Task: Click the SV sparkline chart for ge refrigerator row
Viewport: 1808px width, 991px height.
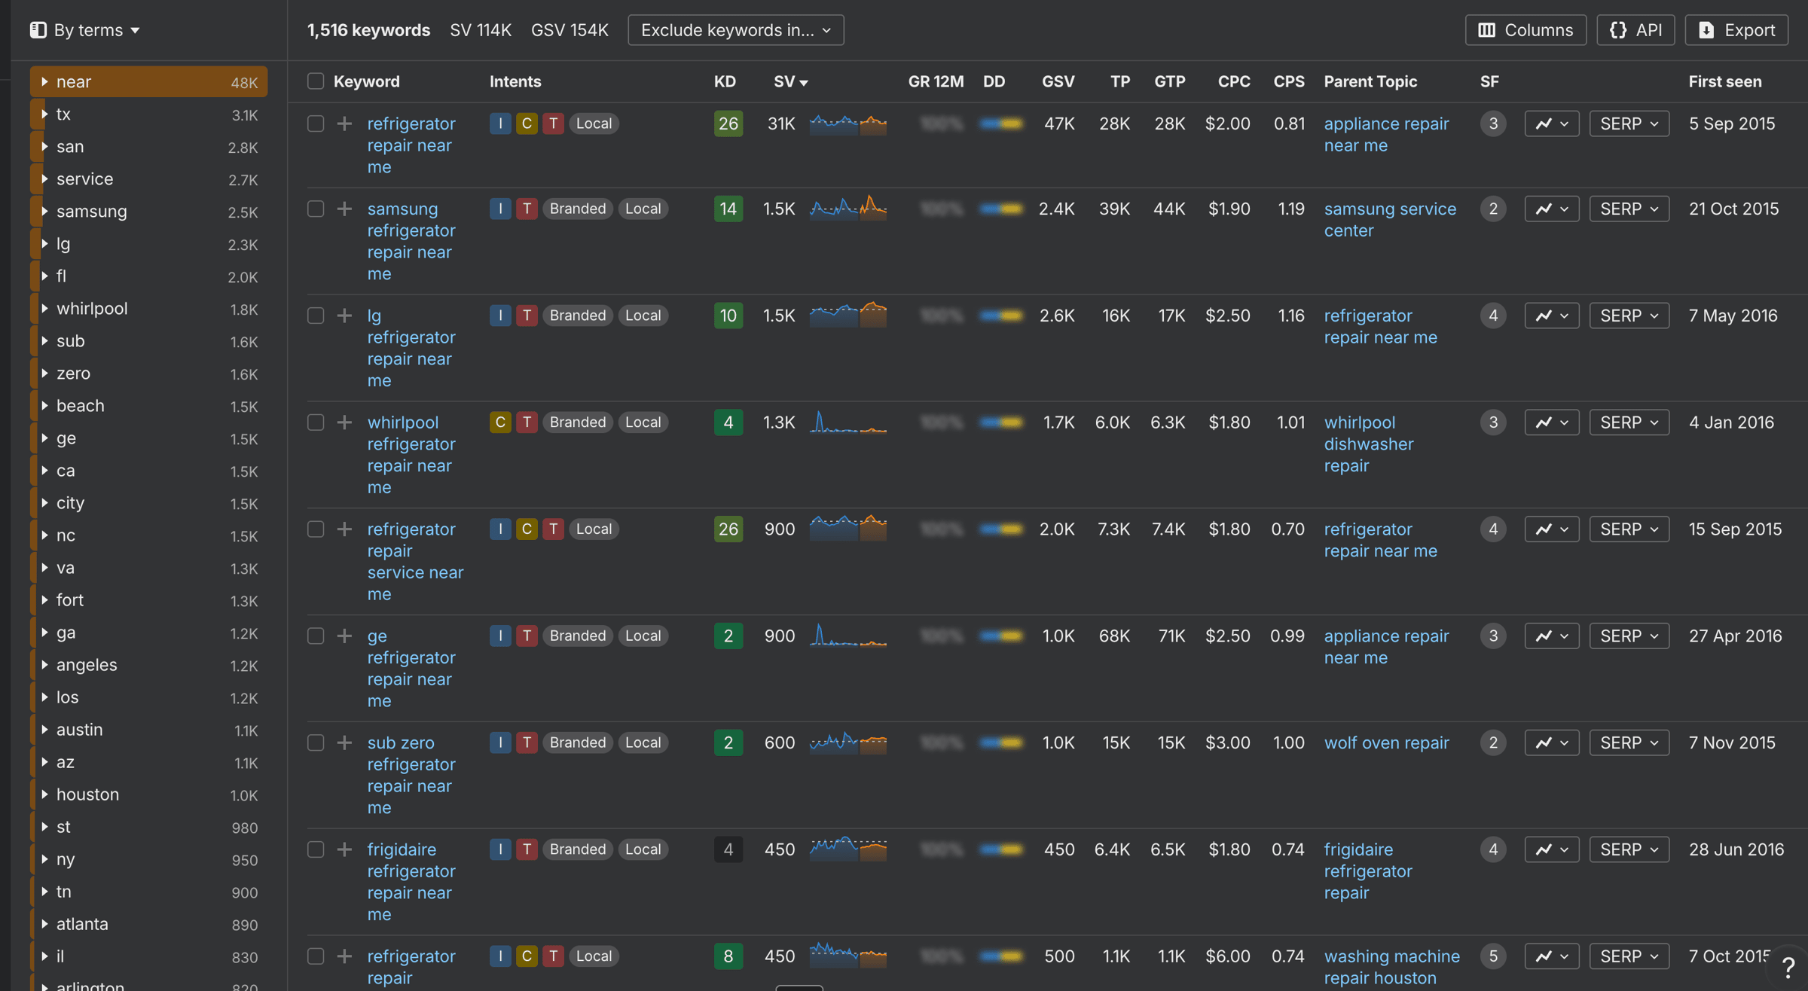Action: [x=847, y=636]
